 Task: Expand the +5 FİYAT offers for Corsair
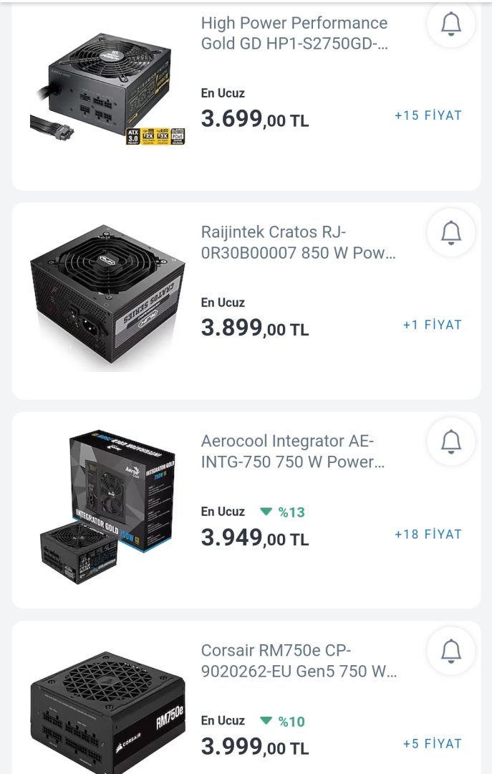coord(433,744)
